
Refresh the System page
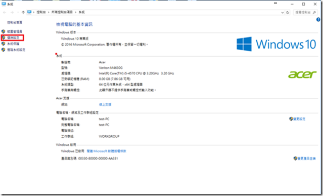point(288,13)
